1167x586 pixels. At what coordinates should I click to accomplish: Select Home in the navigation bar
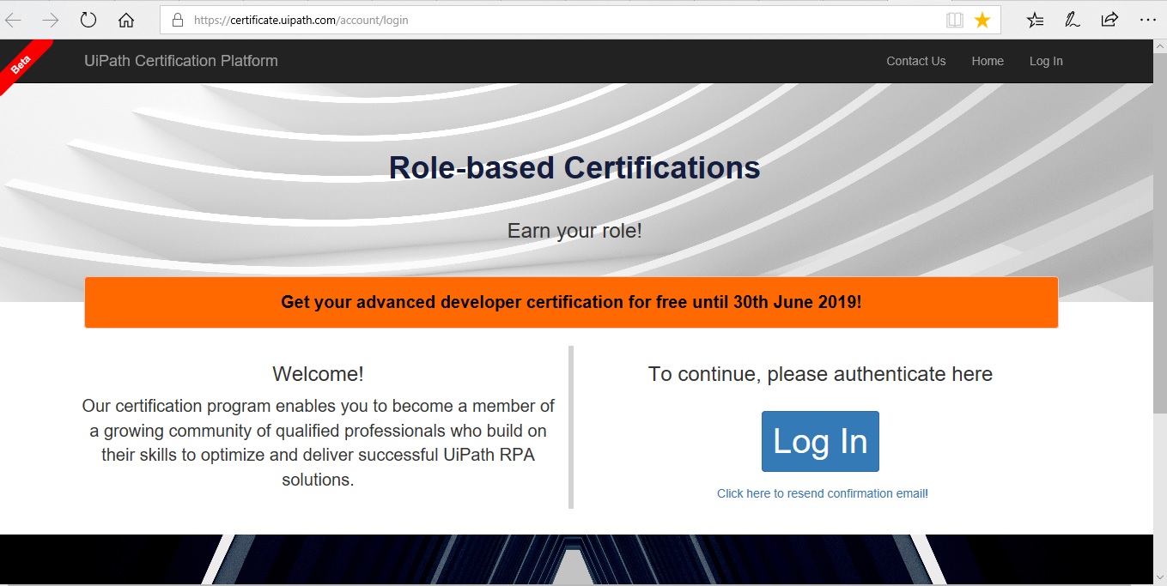[988, 61]
